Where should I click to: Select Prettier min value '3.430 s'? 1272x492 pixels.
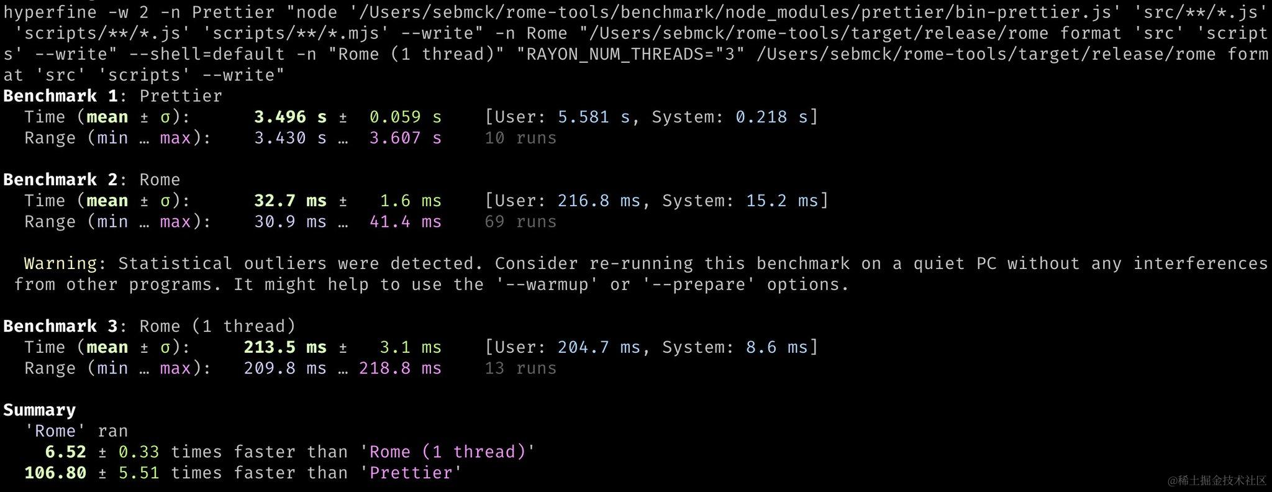(290, 138)
